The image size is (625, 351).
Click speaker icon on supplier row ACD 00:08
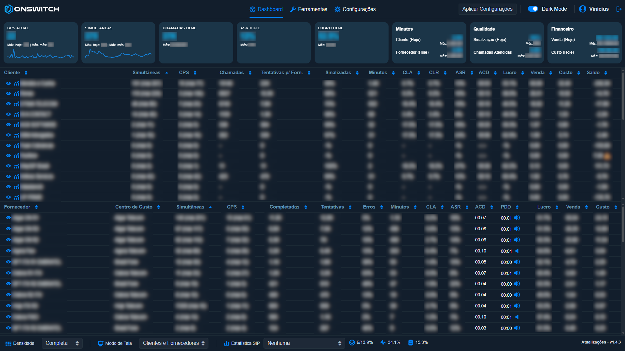(517, 229)
